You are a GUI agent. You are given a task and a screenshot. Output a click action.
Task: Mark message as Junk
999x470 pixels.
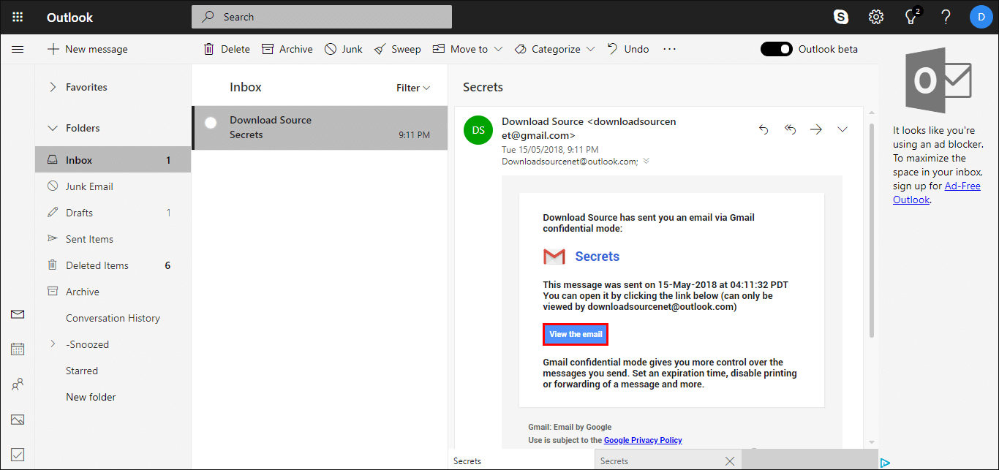(343, 49)
